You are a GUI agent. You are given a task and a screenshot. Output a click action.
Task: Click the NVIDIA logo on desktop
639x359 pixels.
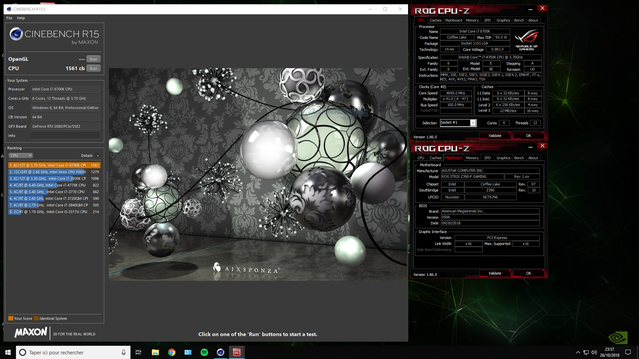(618, 338)
